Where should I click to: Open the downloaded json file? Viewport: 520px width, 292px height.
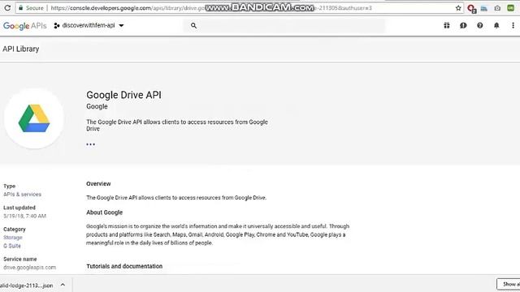[x=27, y=286]
